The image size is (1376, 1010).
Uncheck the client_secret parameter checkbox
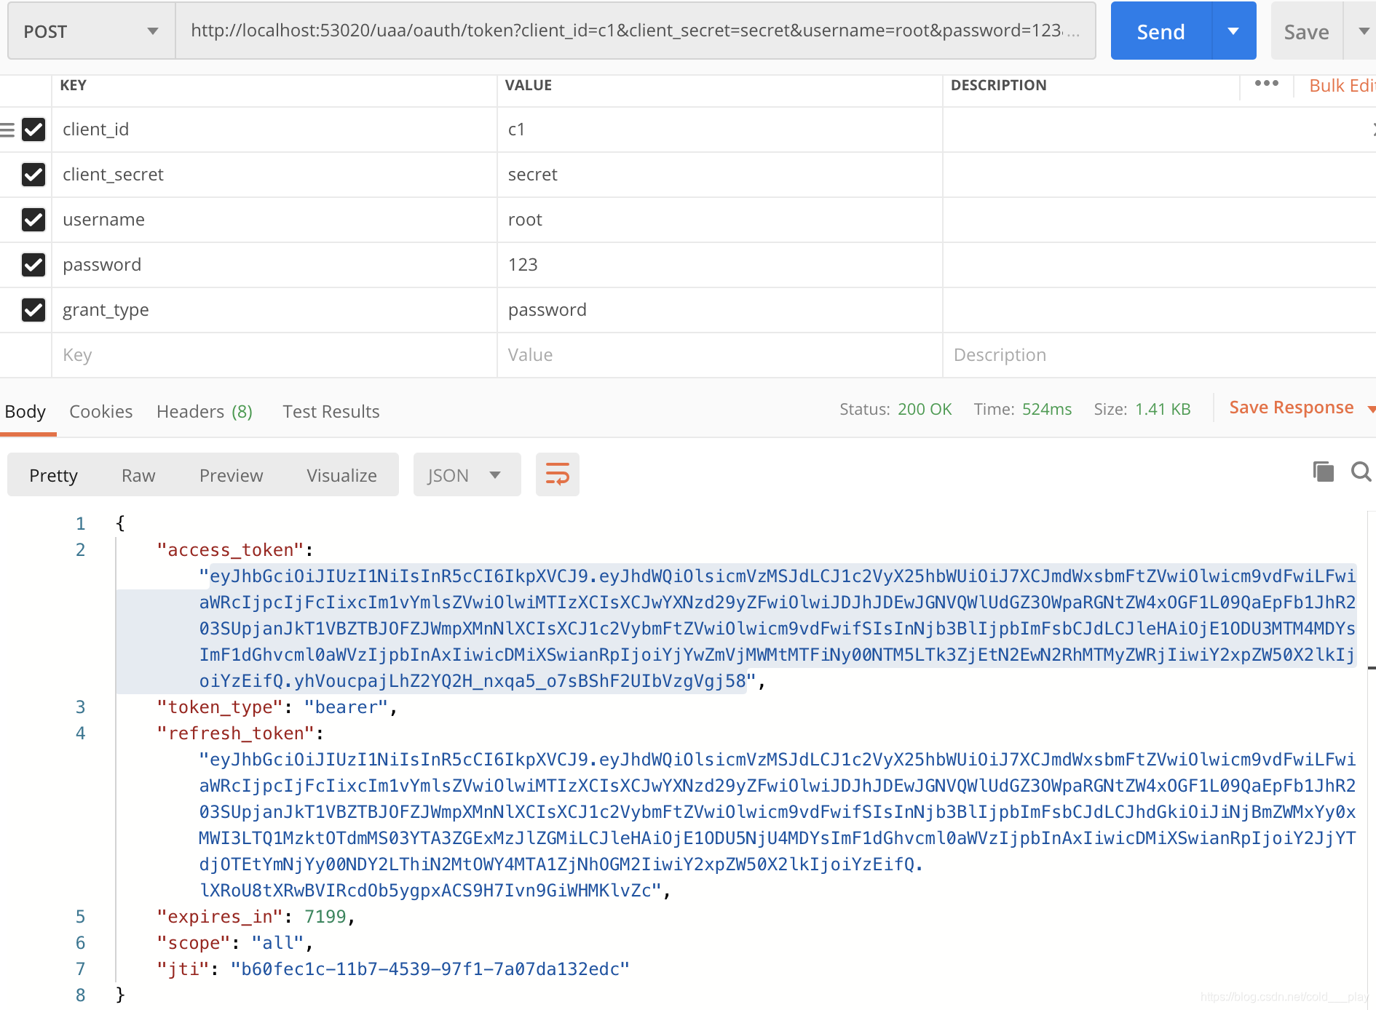click(33, 175)
